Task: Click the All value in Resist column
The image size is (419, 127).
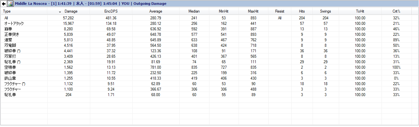Action: [280, 18]
